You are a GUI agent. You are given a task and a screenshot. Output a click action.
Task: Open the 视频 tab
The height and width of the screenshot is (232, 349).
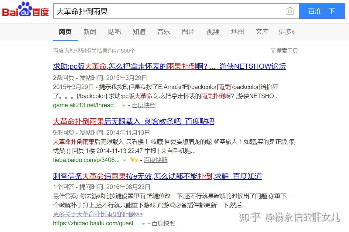point(213,32)
